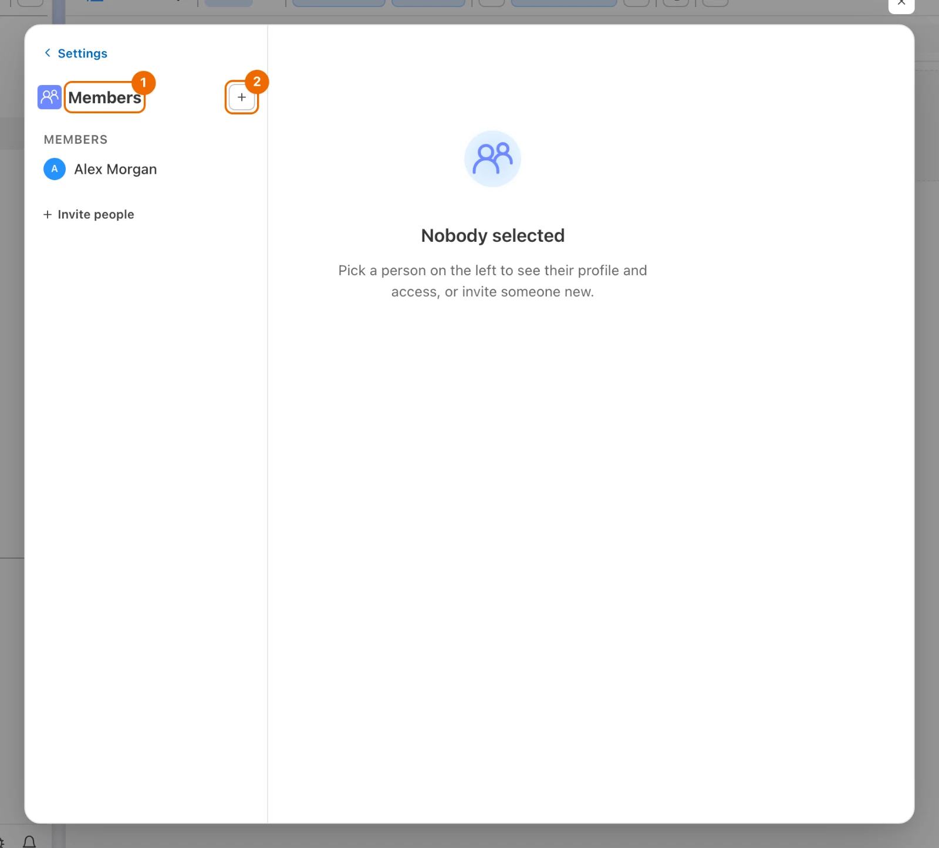Go back via the Settings chevron arrow
The image size is (939, 848).
coord(48,53)
